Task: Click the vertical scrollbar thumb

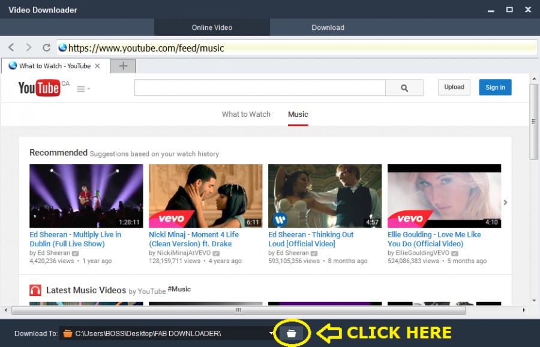Action: tap(534, 121)
